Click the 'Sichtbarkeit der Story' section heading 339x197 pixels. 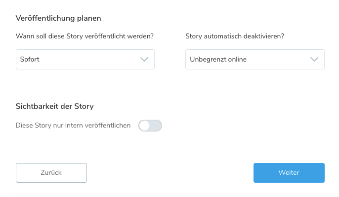tap(54, 106)
